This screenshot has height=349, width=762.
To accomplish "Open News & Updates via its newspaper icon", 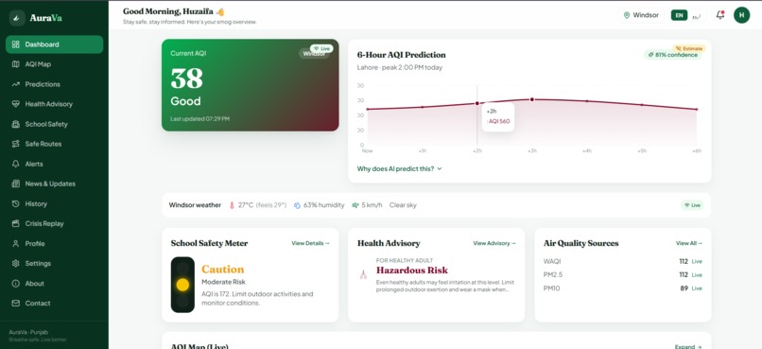I will click(15, 183).
